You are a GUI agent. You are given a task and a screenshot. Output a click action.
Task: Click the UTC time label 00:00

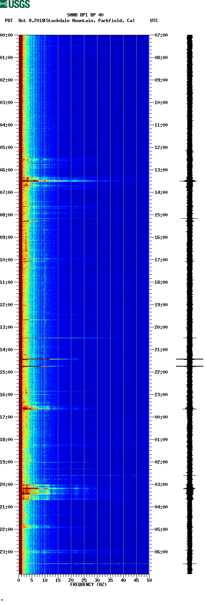click(161, 417)
